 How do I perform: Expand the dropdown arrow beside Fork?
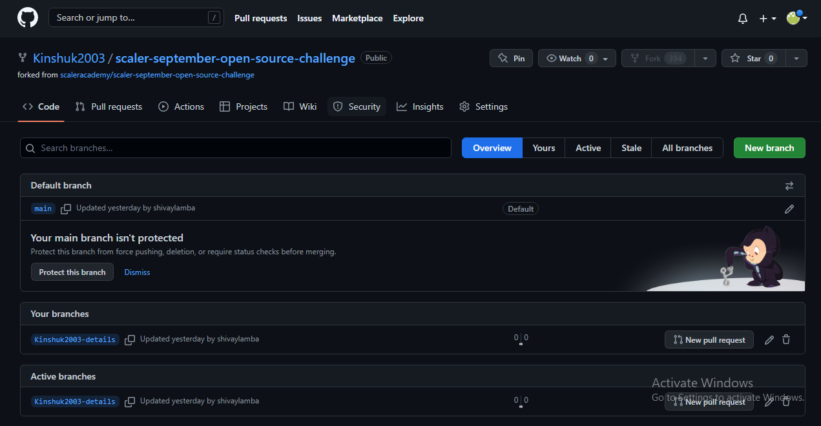(705, 58)
